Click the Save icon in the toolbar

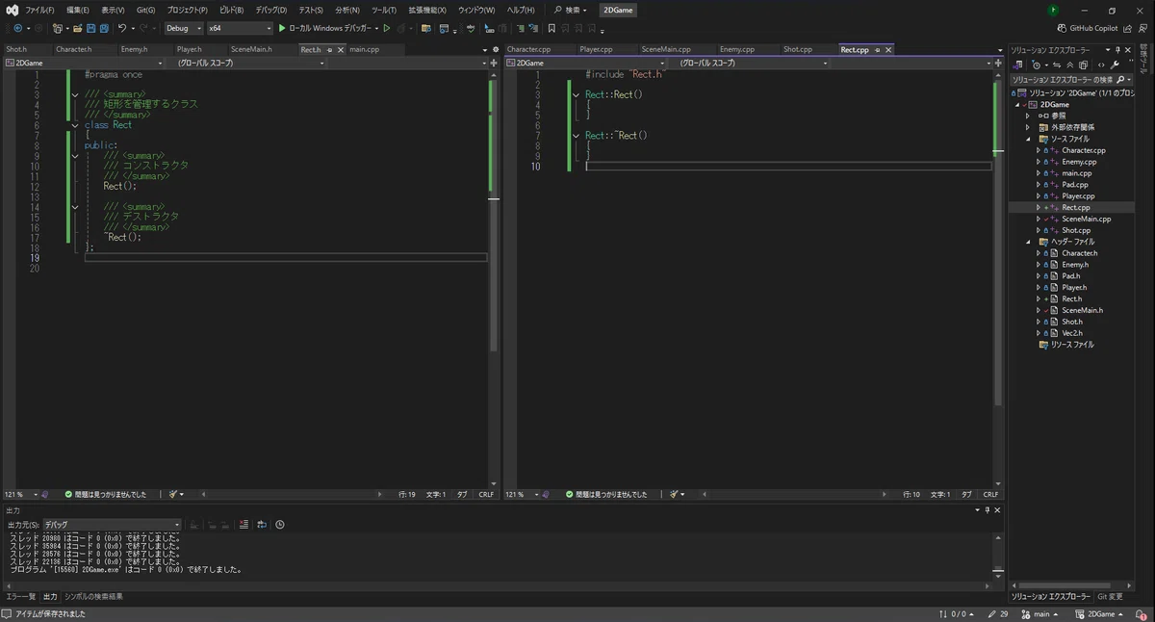pyautogui.click(x=90, y=28)
